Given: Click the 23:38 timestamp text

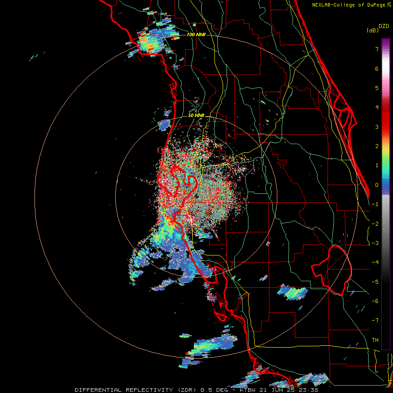Looking at the screenshot, I should click(x=309, y=390).
